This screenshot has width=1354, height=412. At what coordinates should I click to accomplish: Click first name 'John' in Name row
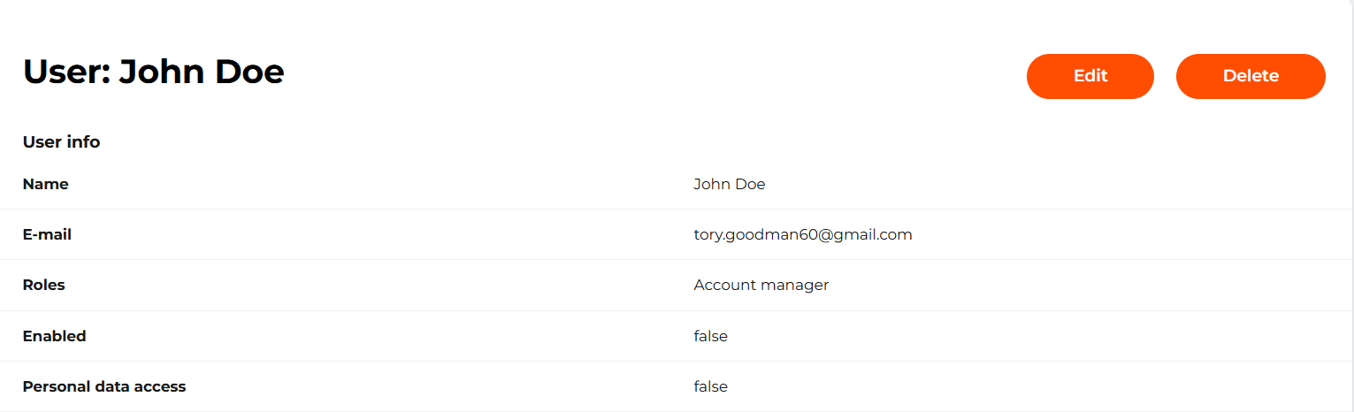pos(711,184)
